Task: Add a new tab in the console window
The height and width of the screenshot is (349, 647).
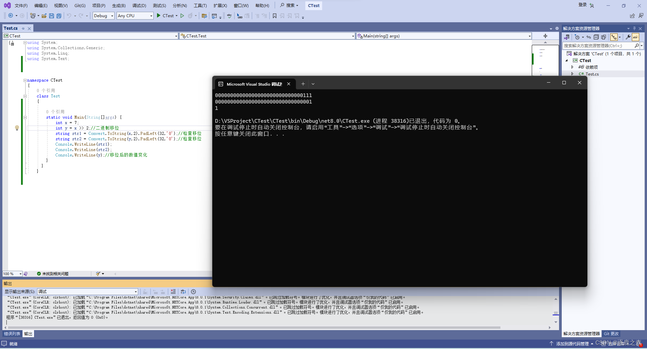Action: point(303,84)
